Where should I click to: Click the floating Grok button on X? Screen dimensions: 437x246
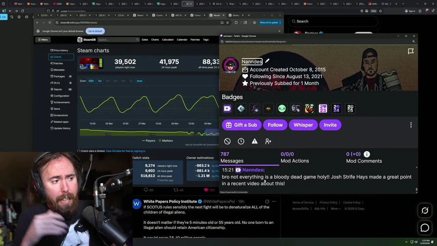pyautogui.click(x=425, y=211)
